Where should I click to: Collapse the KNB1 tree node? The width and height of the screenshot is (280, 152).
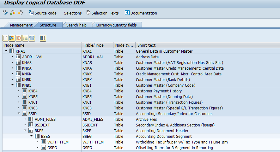coord(13,85)
